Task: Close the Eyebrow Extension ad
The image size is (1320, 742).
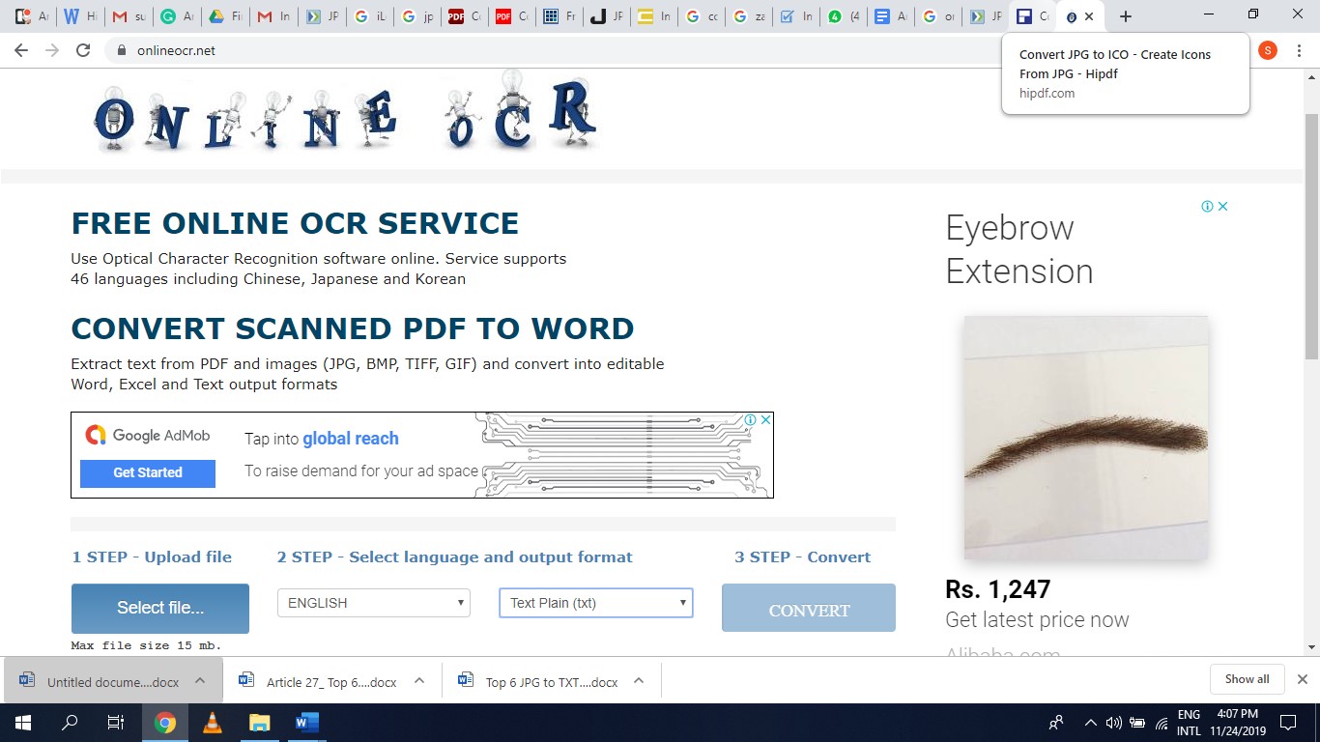Action: tap(1222, 206)
